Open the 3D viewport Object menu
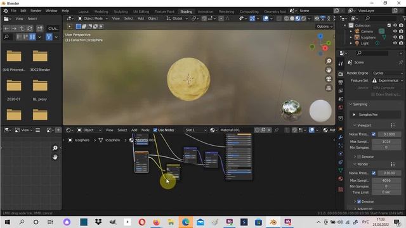 pyautogui.click(x=153, y=18)
